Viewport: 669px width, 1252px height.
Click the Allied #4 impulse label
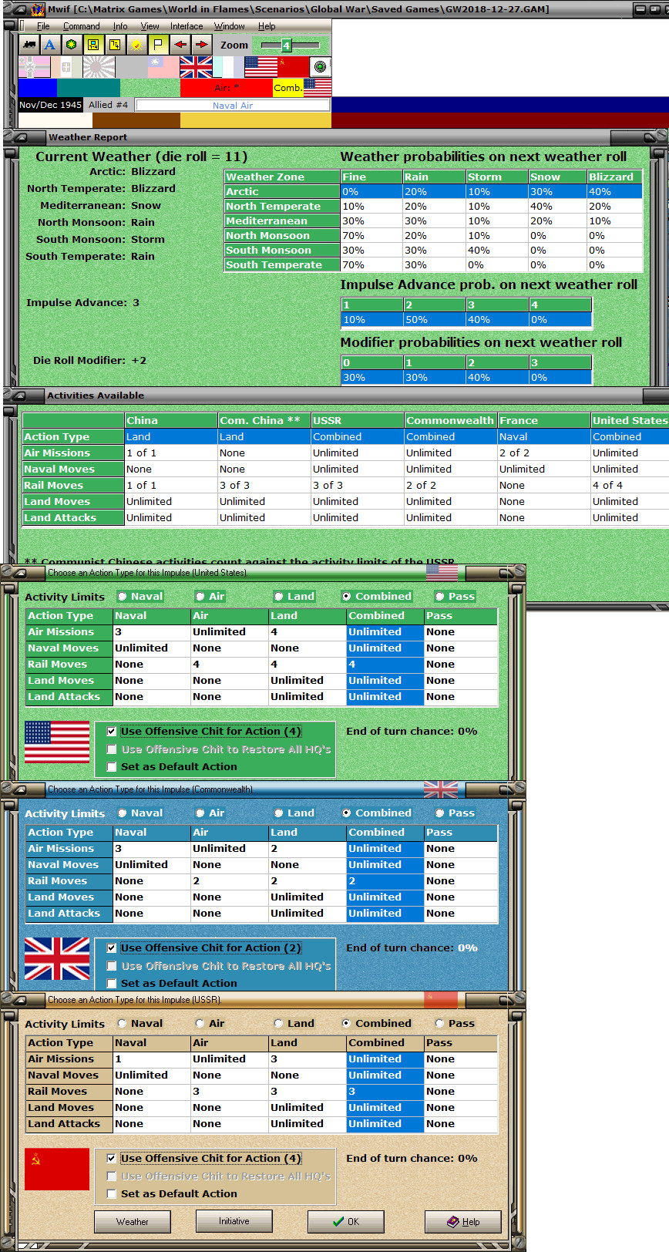click(109, 105)
